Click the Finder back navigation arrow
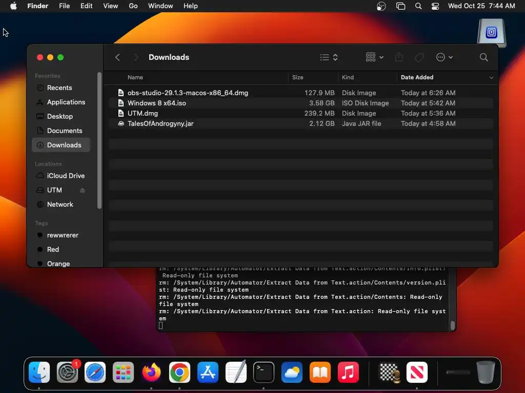Viewport: 525px width, 393px height. pos(117,57)
